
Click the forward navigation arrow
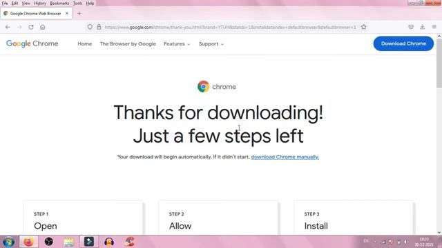(x=19, y=28)
